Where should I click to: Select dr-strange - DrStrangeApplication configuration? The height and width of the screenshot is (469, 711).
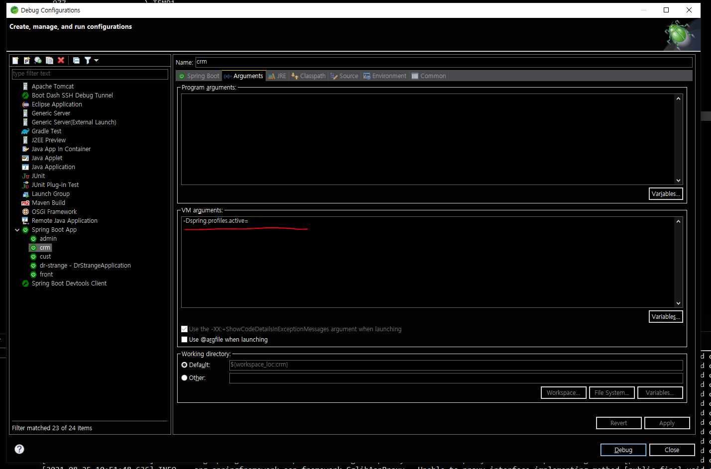click(85, 266)
